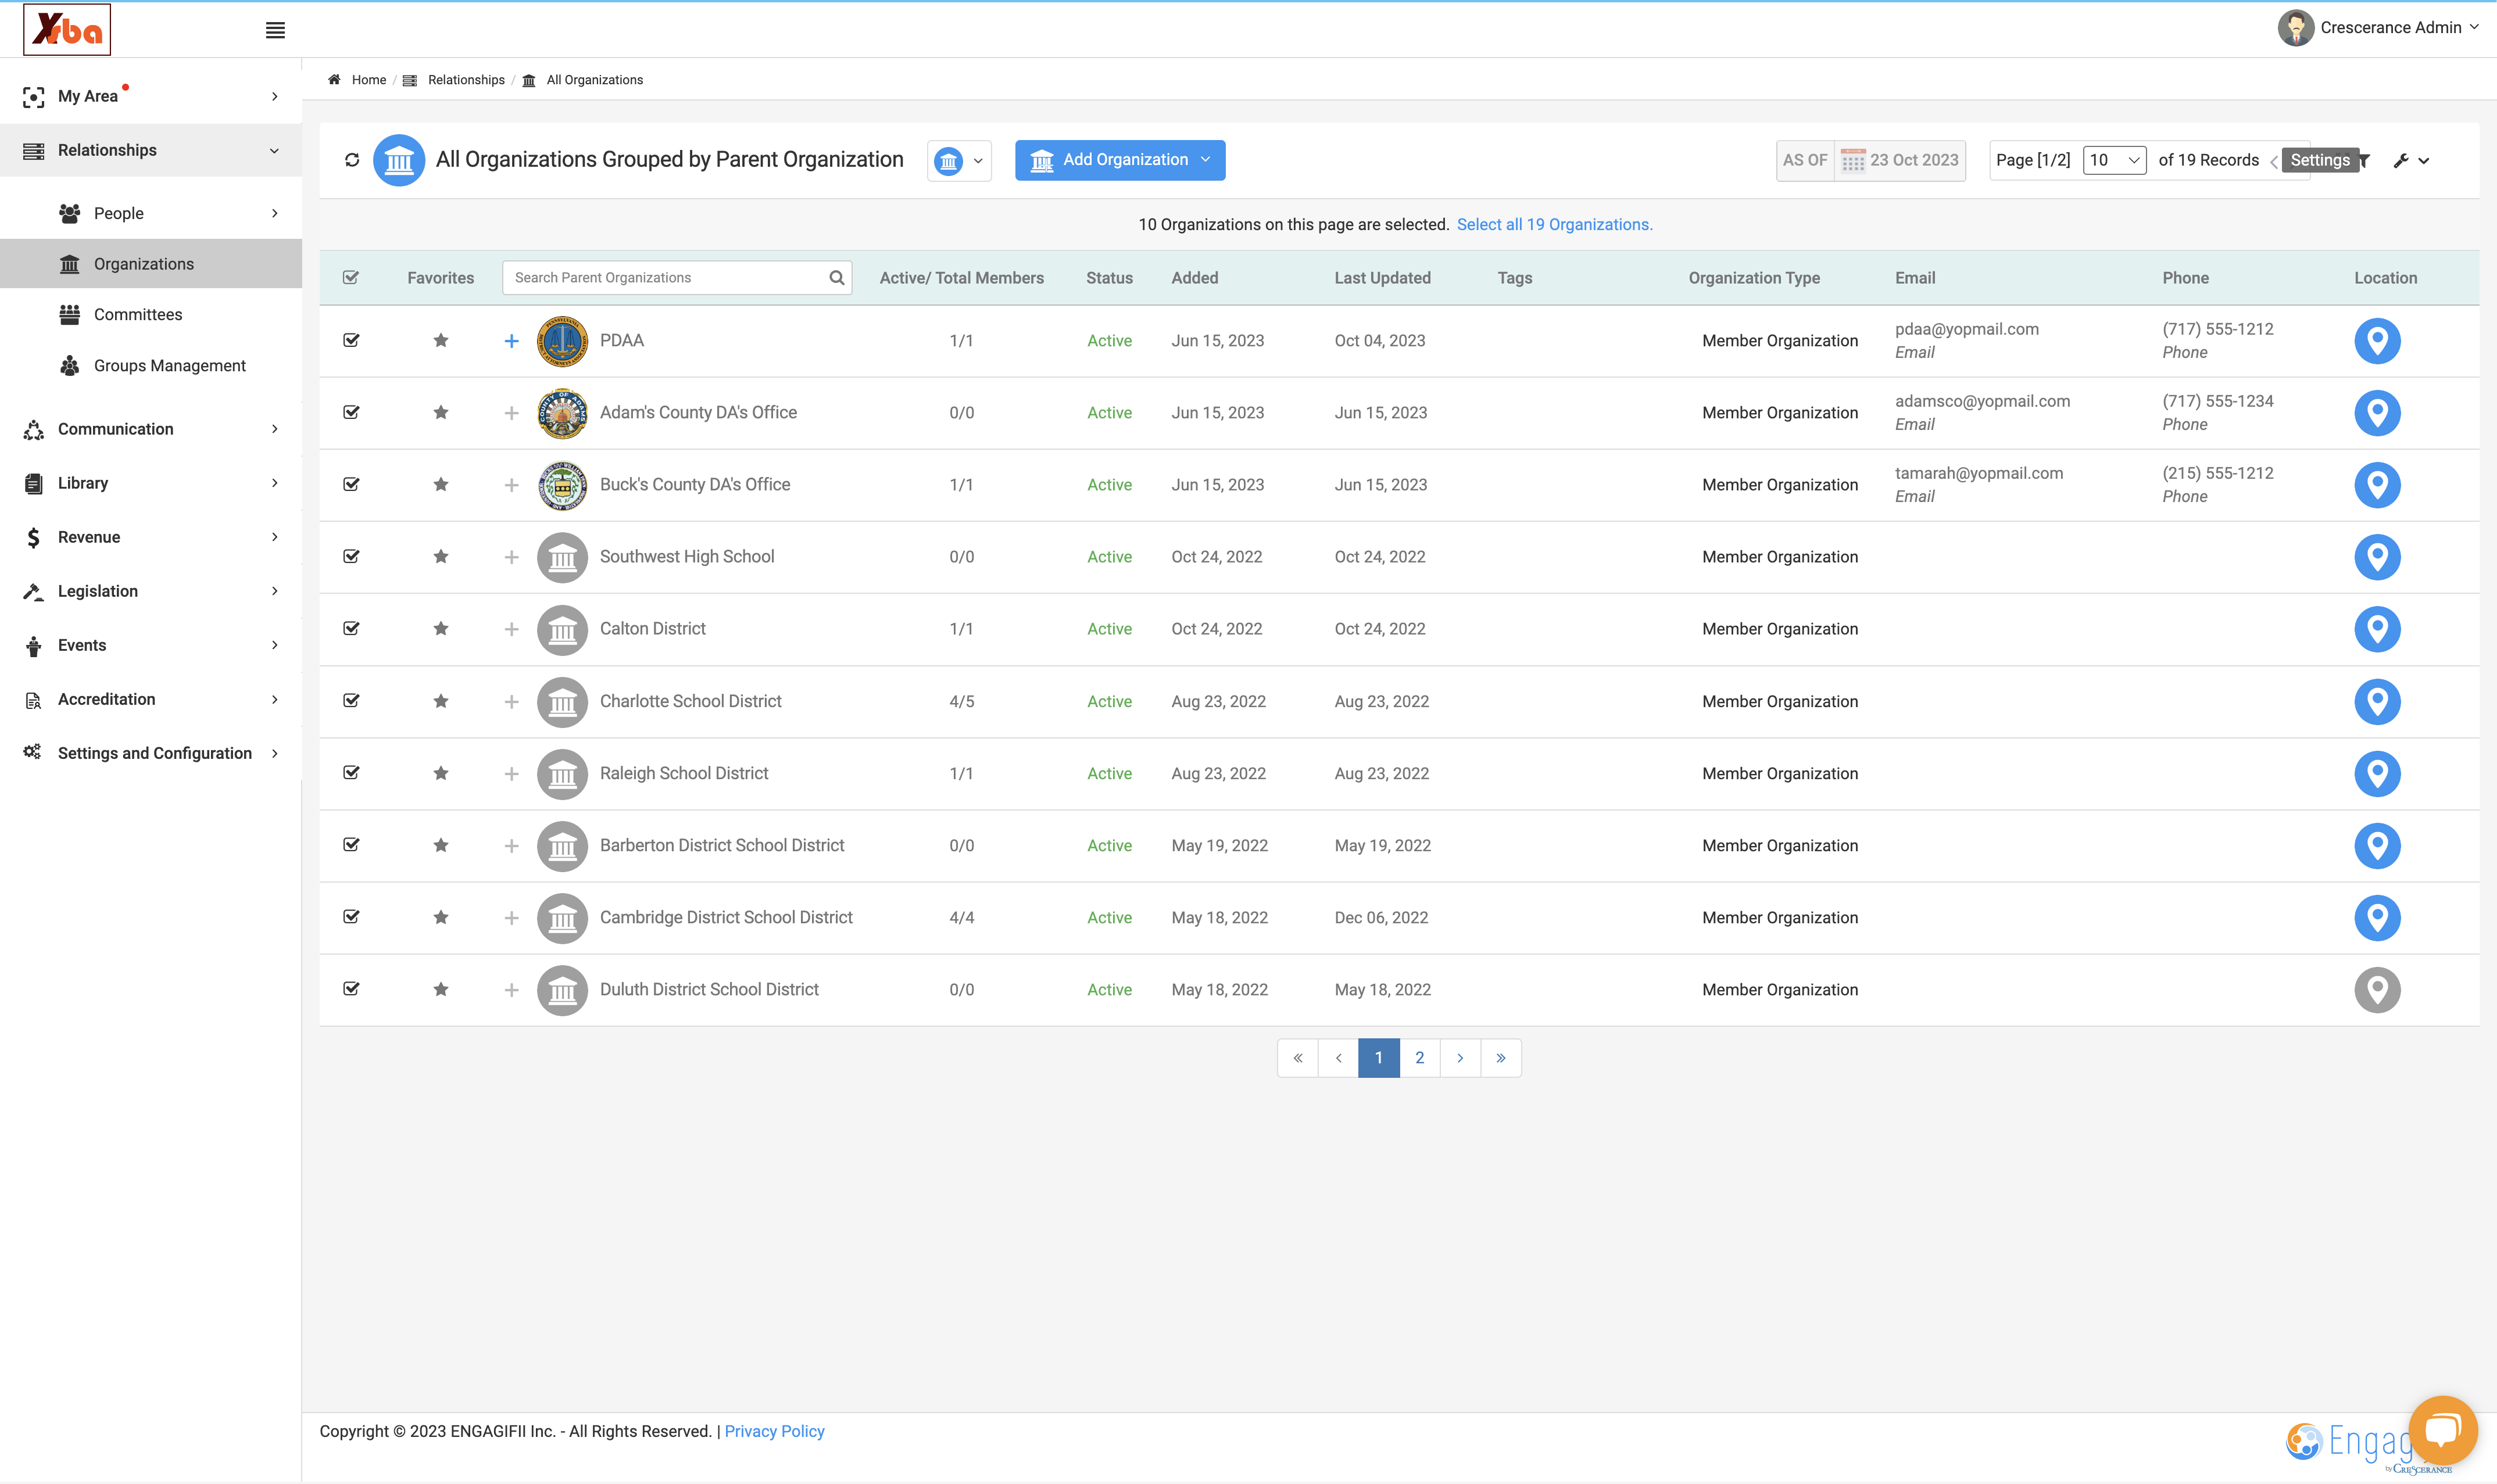Click the plus icon next to PDAA

(511, 341)
